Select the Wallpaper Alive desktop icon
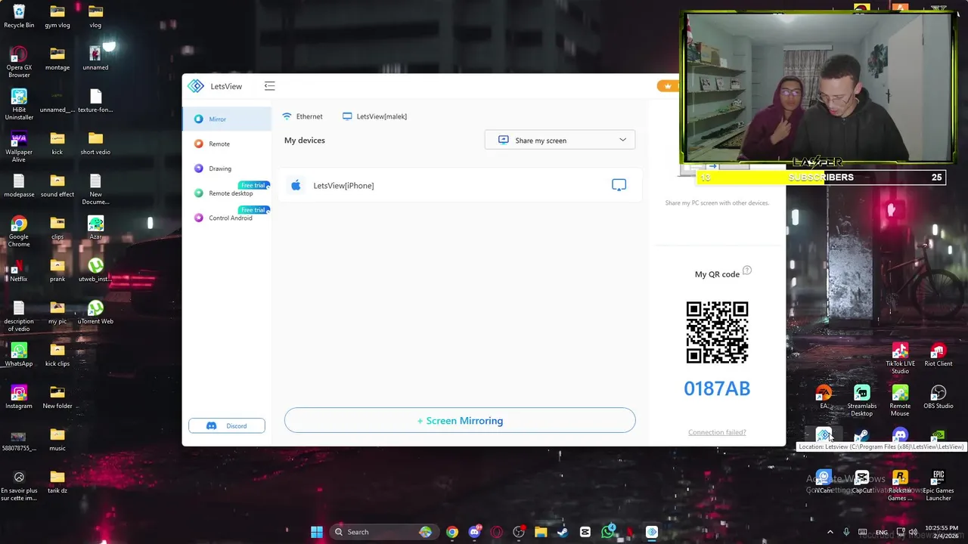The height and width of the screenshot is (544, 968). tap(19, 147)
